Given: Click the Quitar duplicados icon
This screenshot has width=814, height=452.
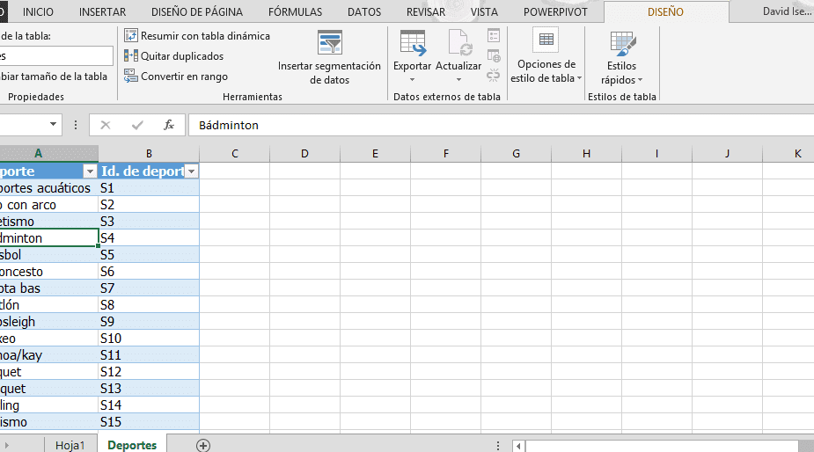Looking at the screenshot, I should click(131, 55).
